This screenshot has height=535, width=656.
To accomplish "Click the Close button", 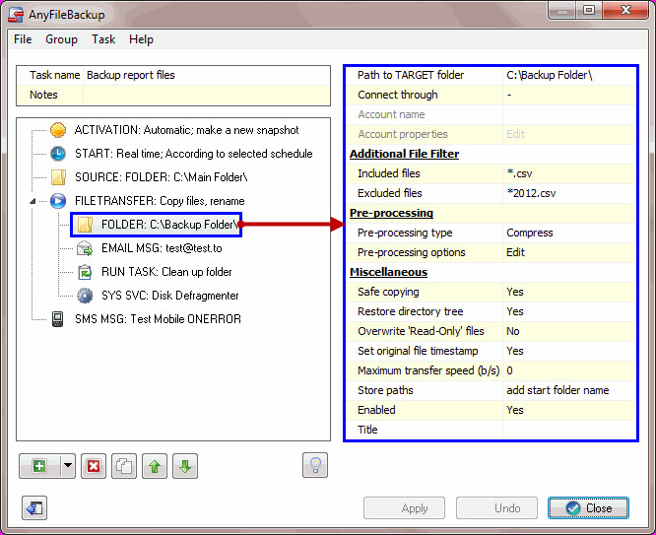I will click(x=588, y=508).
